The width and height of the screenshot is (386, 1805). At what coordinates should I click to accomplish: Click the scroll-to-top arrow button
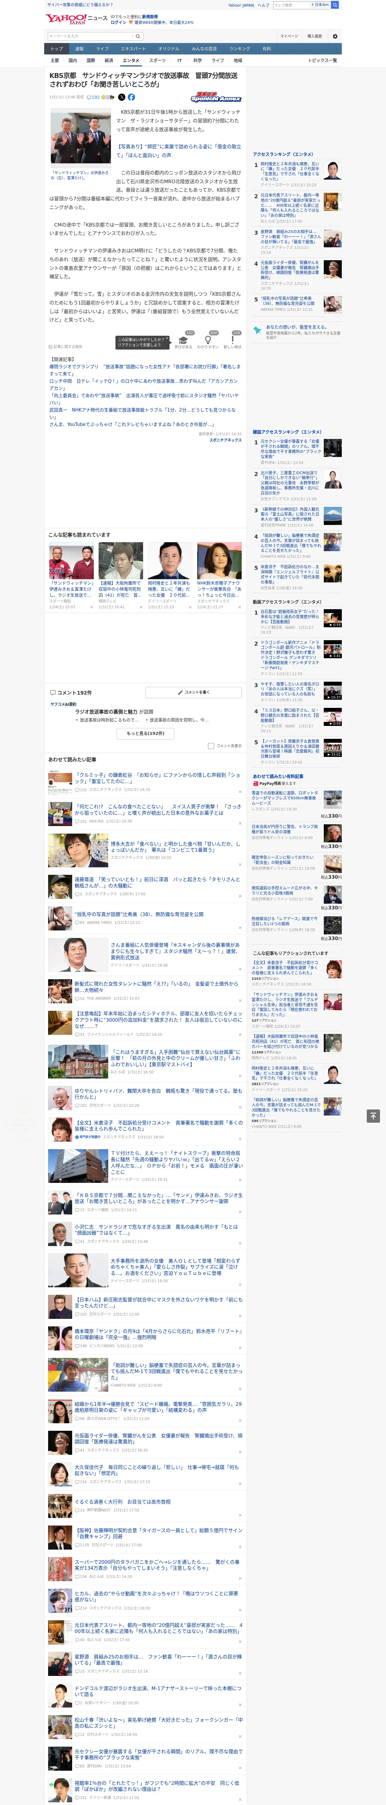click(x=373, y=1115)
